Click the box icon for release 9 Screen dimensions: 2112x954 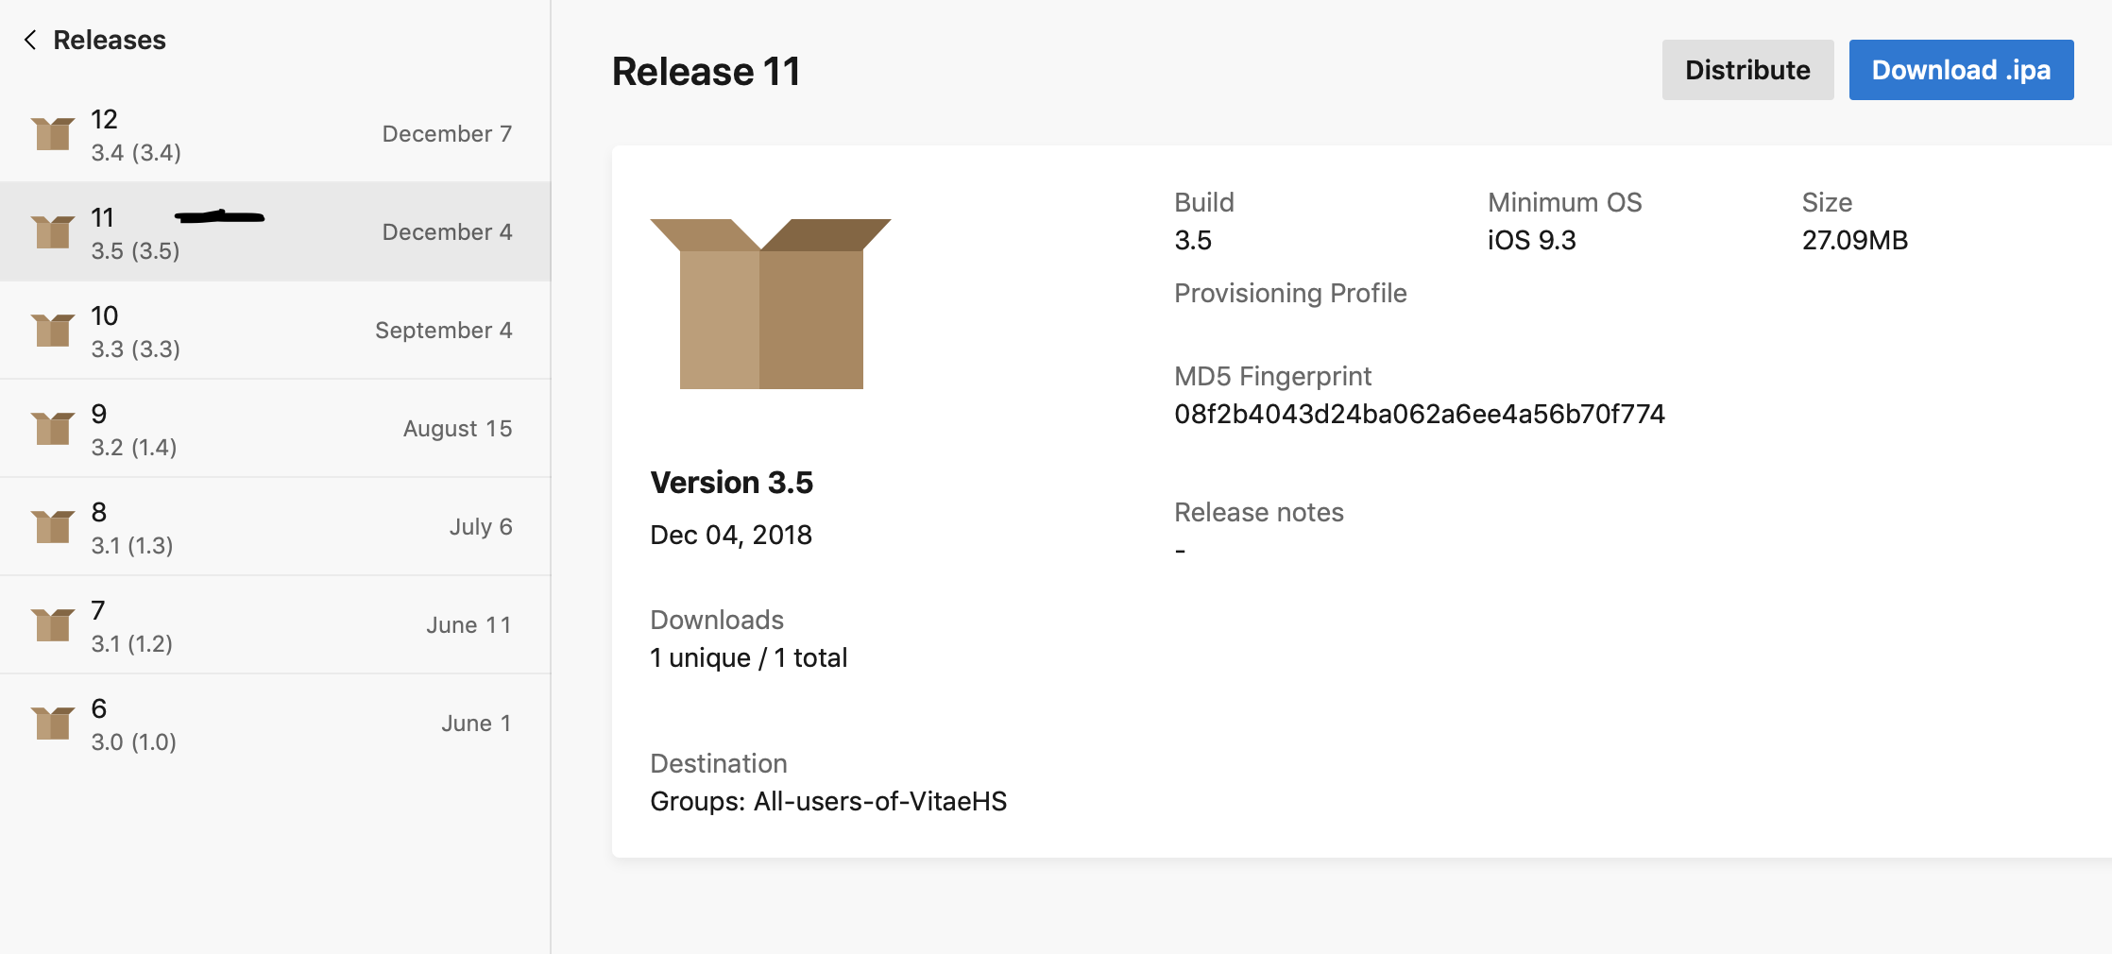click(x=53, y=428)
